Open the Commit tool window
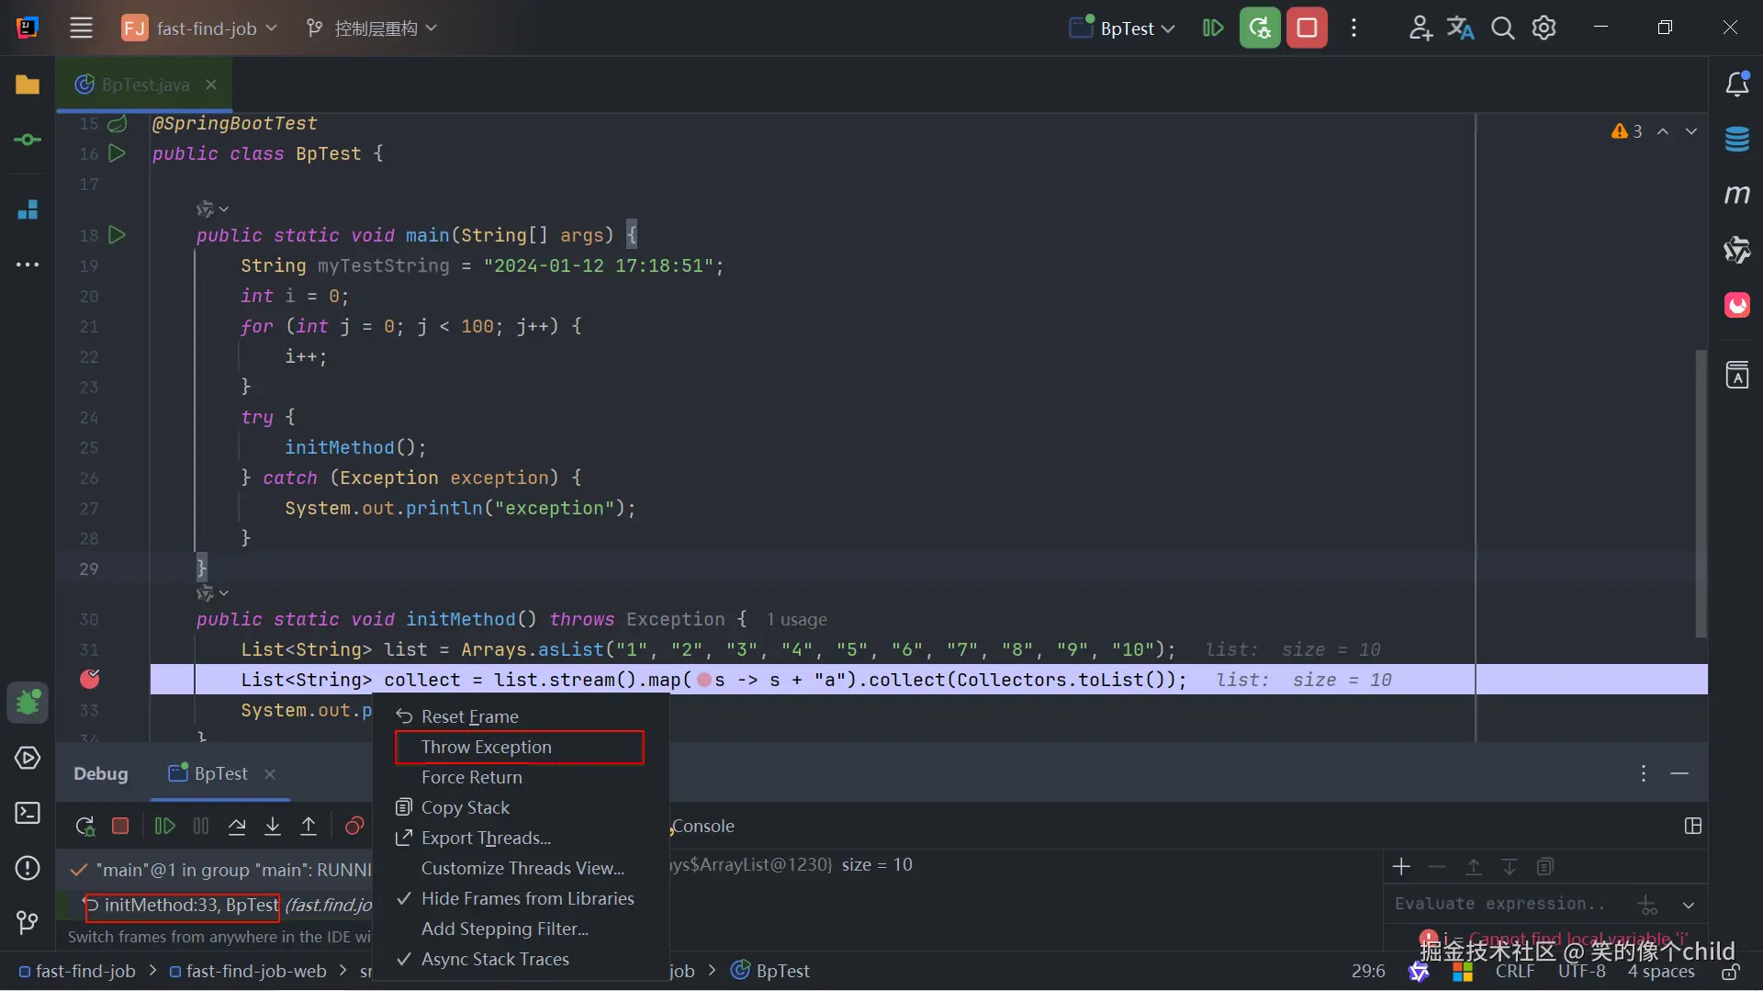The width and height of the screenshot is (1763, 991). pos(28,140)
